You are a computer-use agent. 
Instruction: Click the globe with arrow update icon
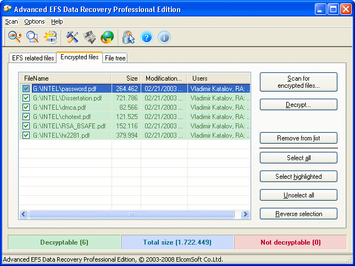tap(108, 37)
